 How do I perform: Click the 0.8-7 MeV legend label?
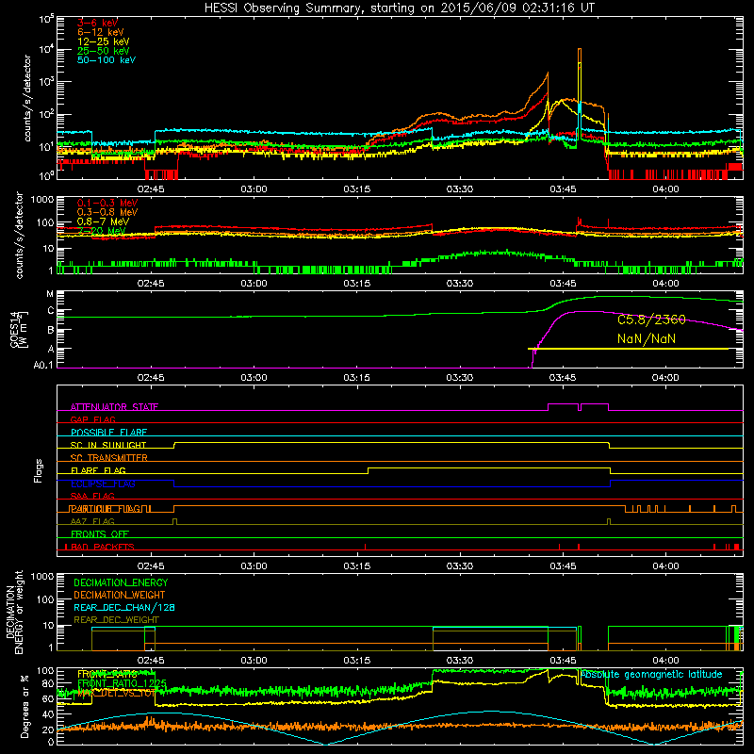[103, 221]
